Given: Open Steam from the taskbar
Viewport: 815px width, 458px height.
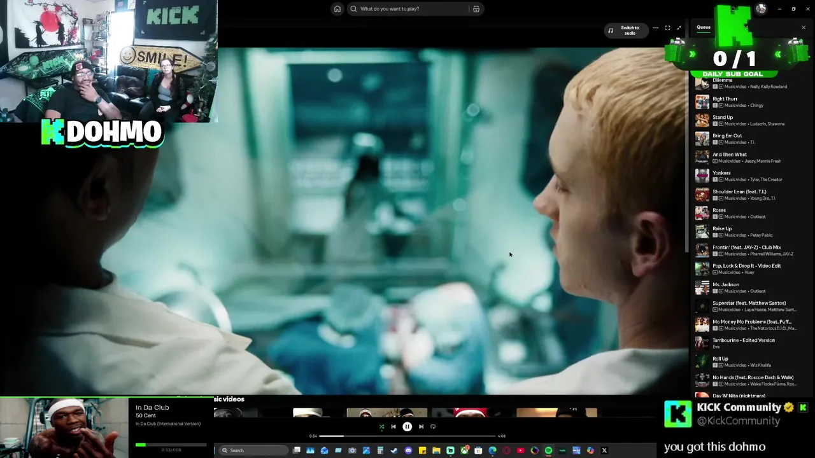Looking at the screenshot, I should click(394, 450).
